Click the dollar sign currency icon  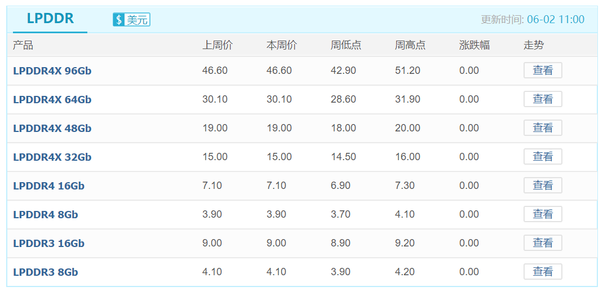pyautogui.click(x=119, y=20)
